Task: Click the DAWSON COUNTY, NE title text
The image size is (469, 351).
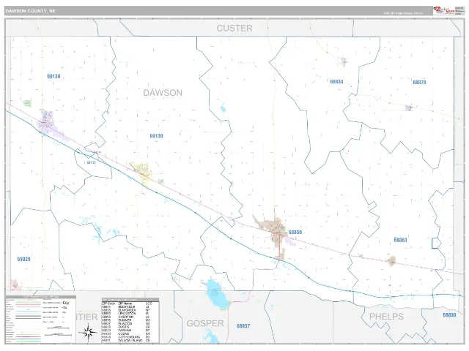Action: click(31, 11)
